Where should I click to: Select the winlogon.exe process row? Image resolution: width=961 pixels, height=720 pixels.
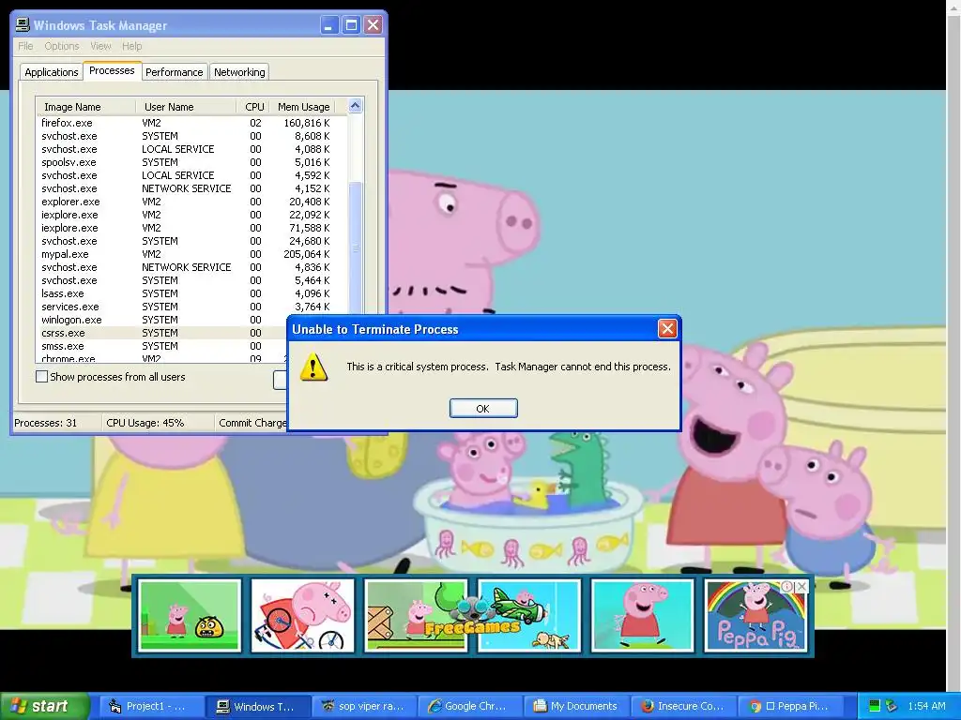click(x=162, y=320)
